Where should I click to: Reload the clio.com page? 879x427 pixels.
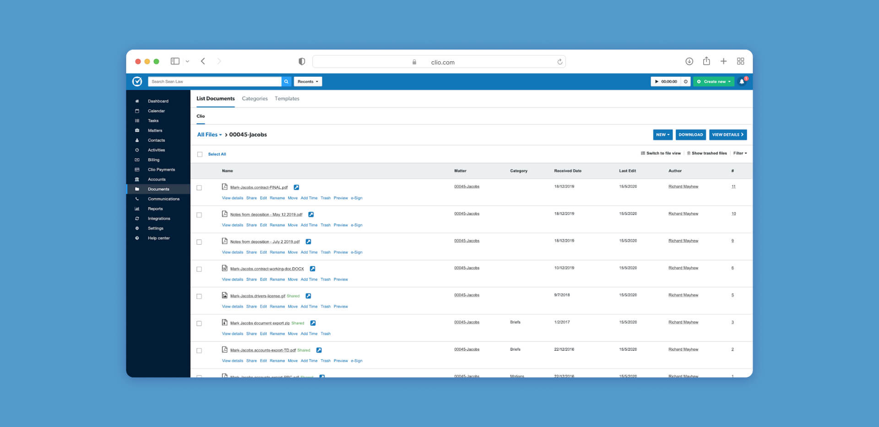559,62
